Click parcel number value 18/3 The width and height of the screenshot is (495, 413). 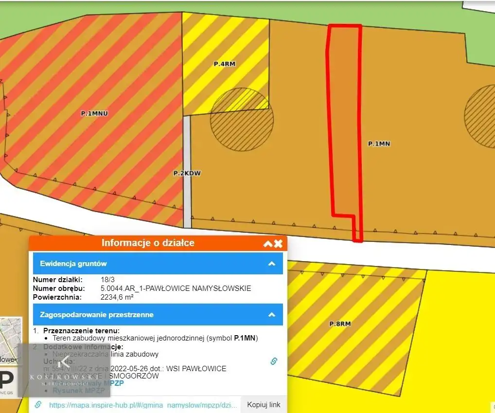pos(107,279)
